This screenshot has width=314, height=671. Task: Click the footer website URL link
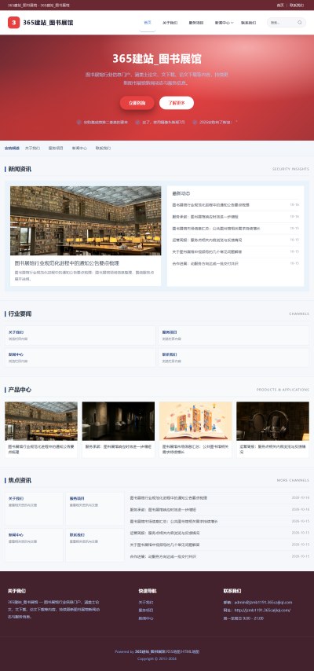pyautogui.click(x=262, y=610)
